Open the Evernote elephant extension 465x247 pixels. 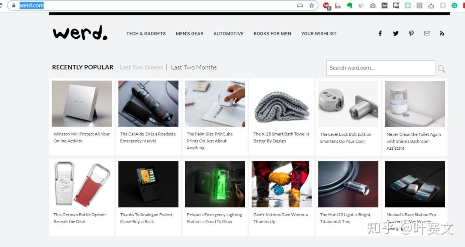349,6
